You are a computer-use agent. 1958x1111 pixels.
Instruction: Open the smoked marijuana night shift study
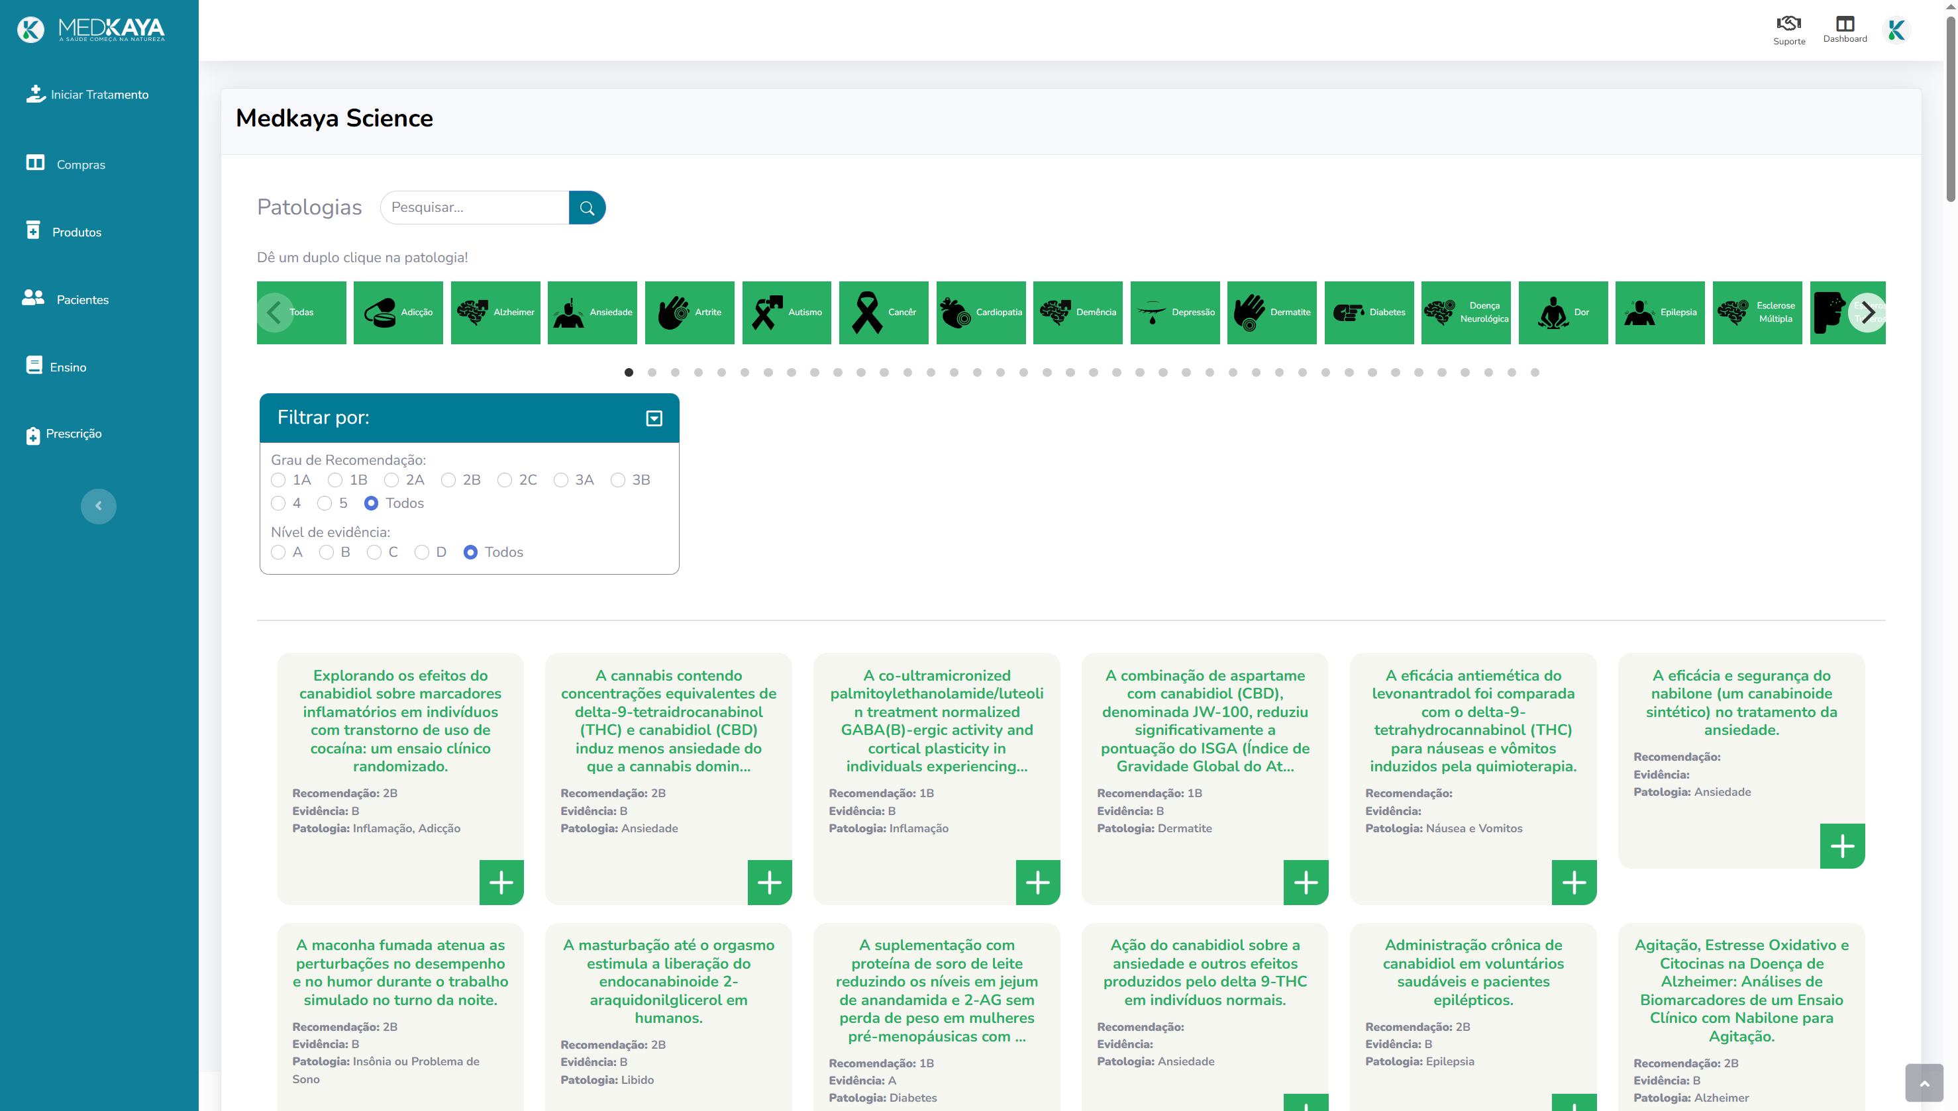401,973
